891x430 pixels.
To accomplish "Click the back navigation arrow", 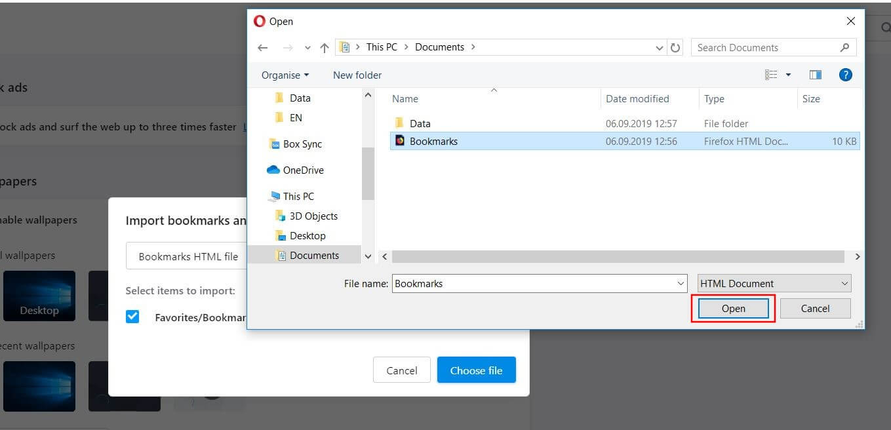I will [x=262, y=47].
